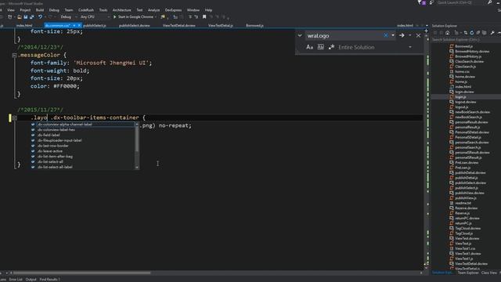Toggle Match Whole Word in the find panel
Image resolution: width=501 pixels, height=282 pixels.
(x=320, y=47)
